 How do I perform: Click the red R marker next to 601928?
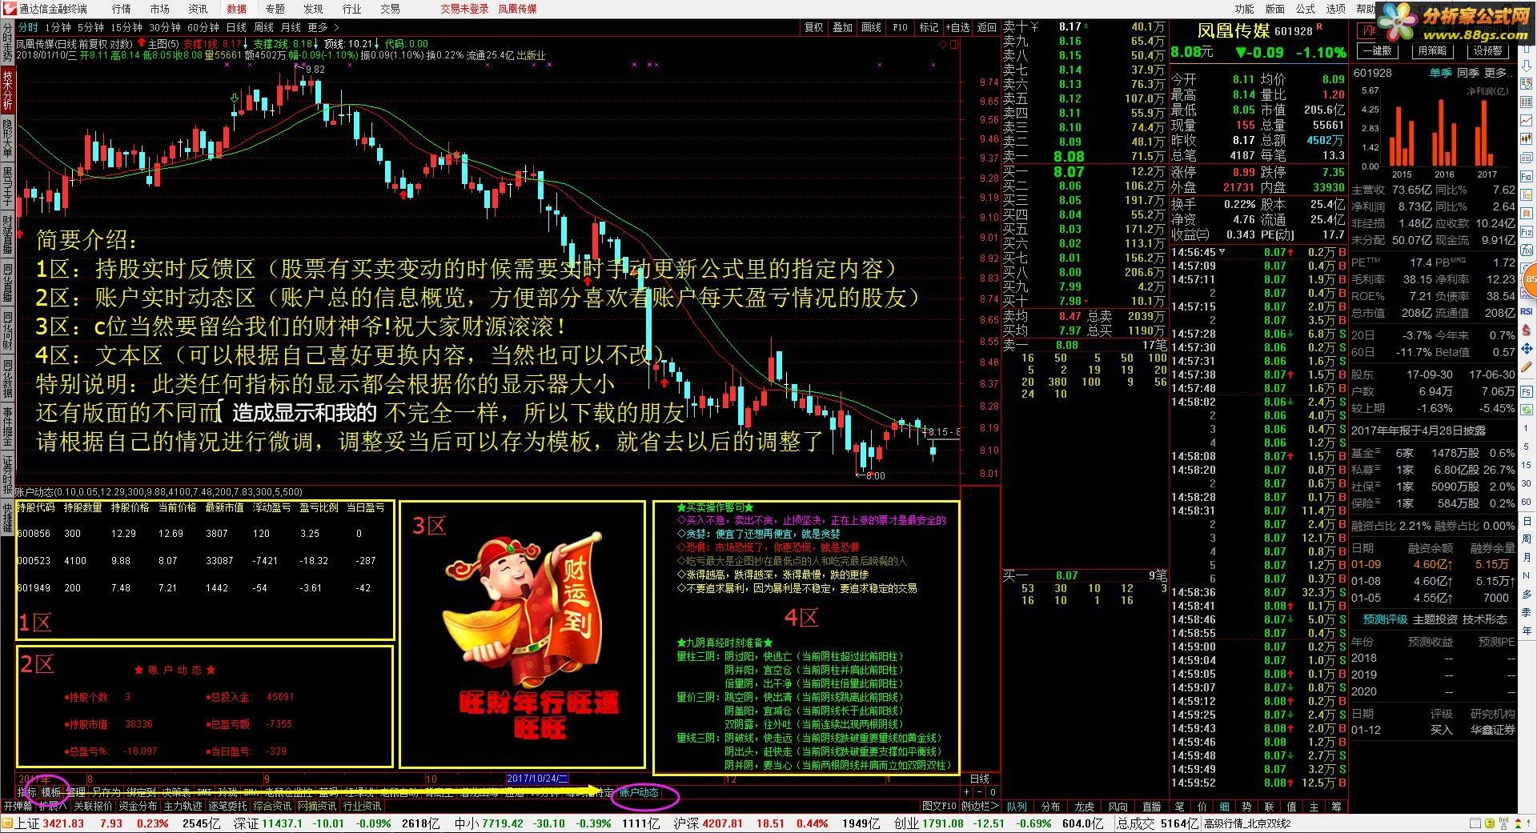pyautogui.click(x=1319, y=26)
